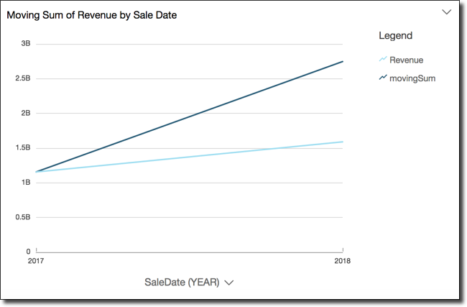Select the 2018 endpoint of the Revenue line

tap(343, 142)
